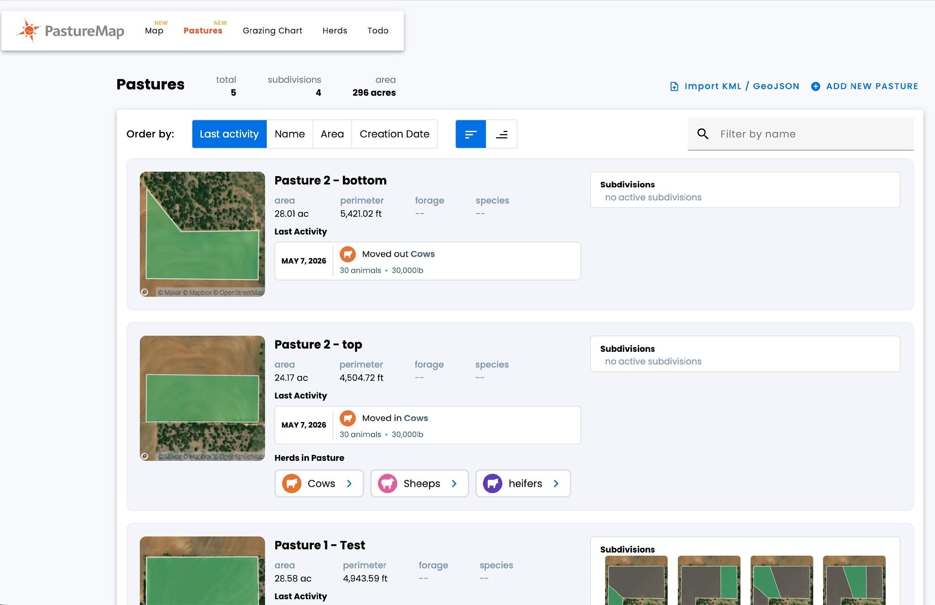Open first subdivision thumbnail of Pasture 1
The height and width of the screenshot is (605, 935).
pos(636,580)
